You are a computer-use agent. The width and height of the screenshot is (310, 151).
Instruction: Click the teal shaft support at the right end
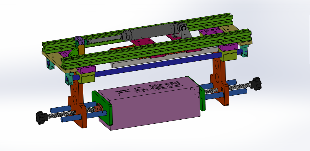tap(244, 51)
